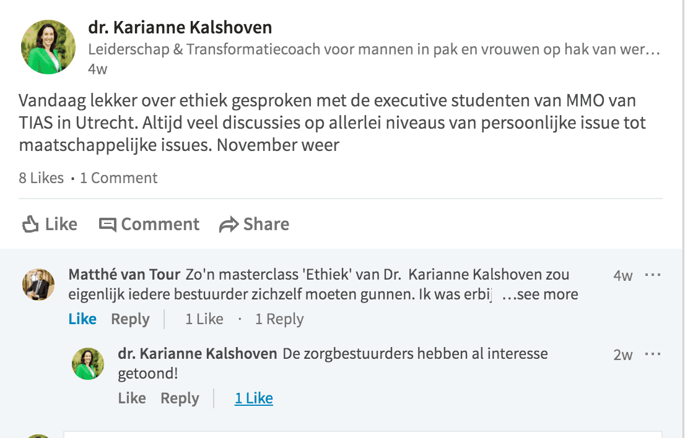
Task: Open dr. Karianne Kalshoven's name in post header
Action: [x=180, y=28]
